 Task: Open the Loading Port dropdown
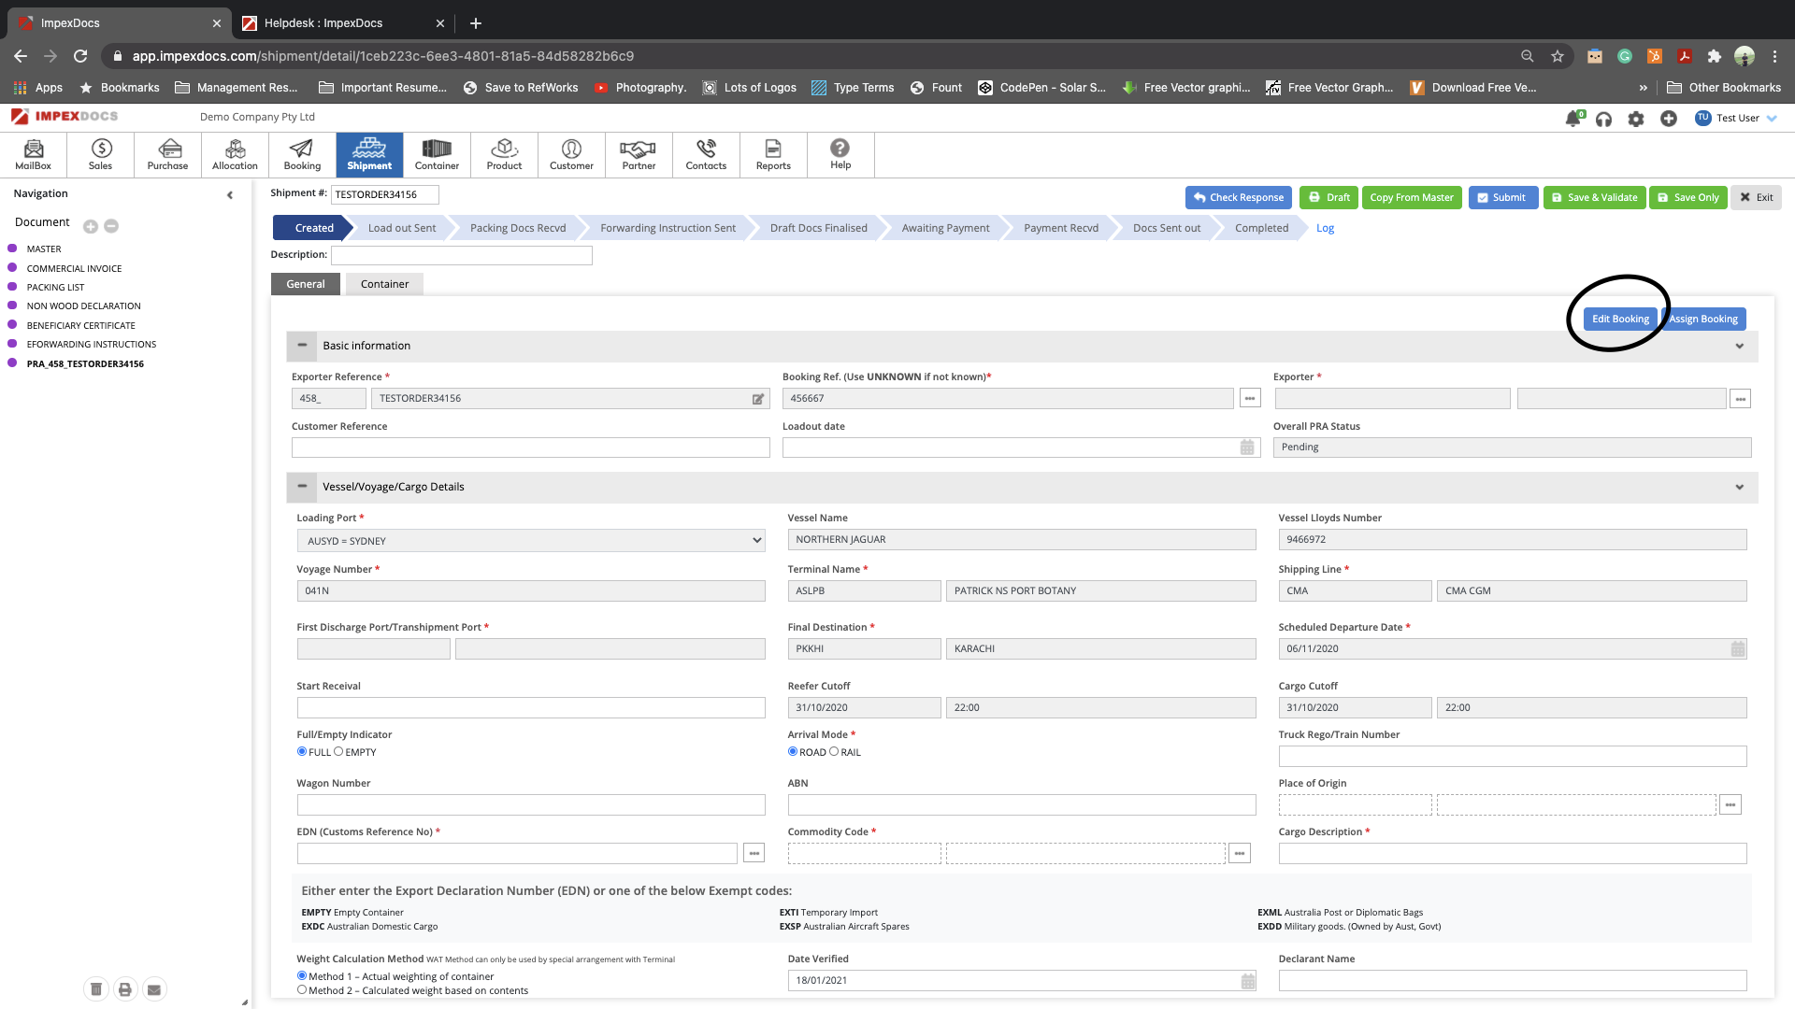pyautogui.click(x=531, y=541)
